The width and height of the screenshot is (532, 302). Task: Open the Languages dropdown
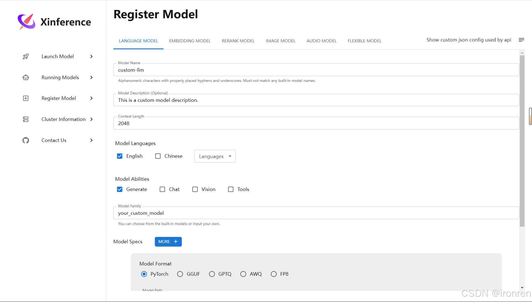[215, 156]
